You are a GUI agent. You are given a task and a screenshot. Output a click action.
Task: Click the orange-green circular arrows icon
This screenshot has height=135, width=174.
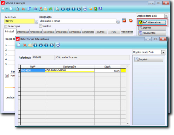point(95,9)
